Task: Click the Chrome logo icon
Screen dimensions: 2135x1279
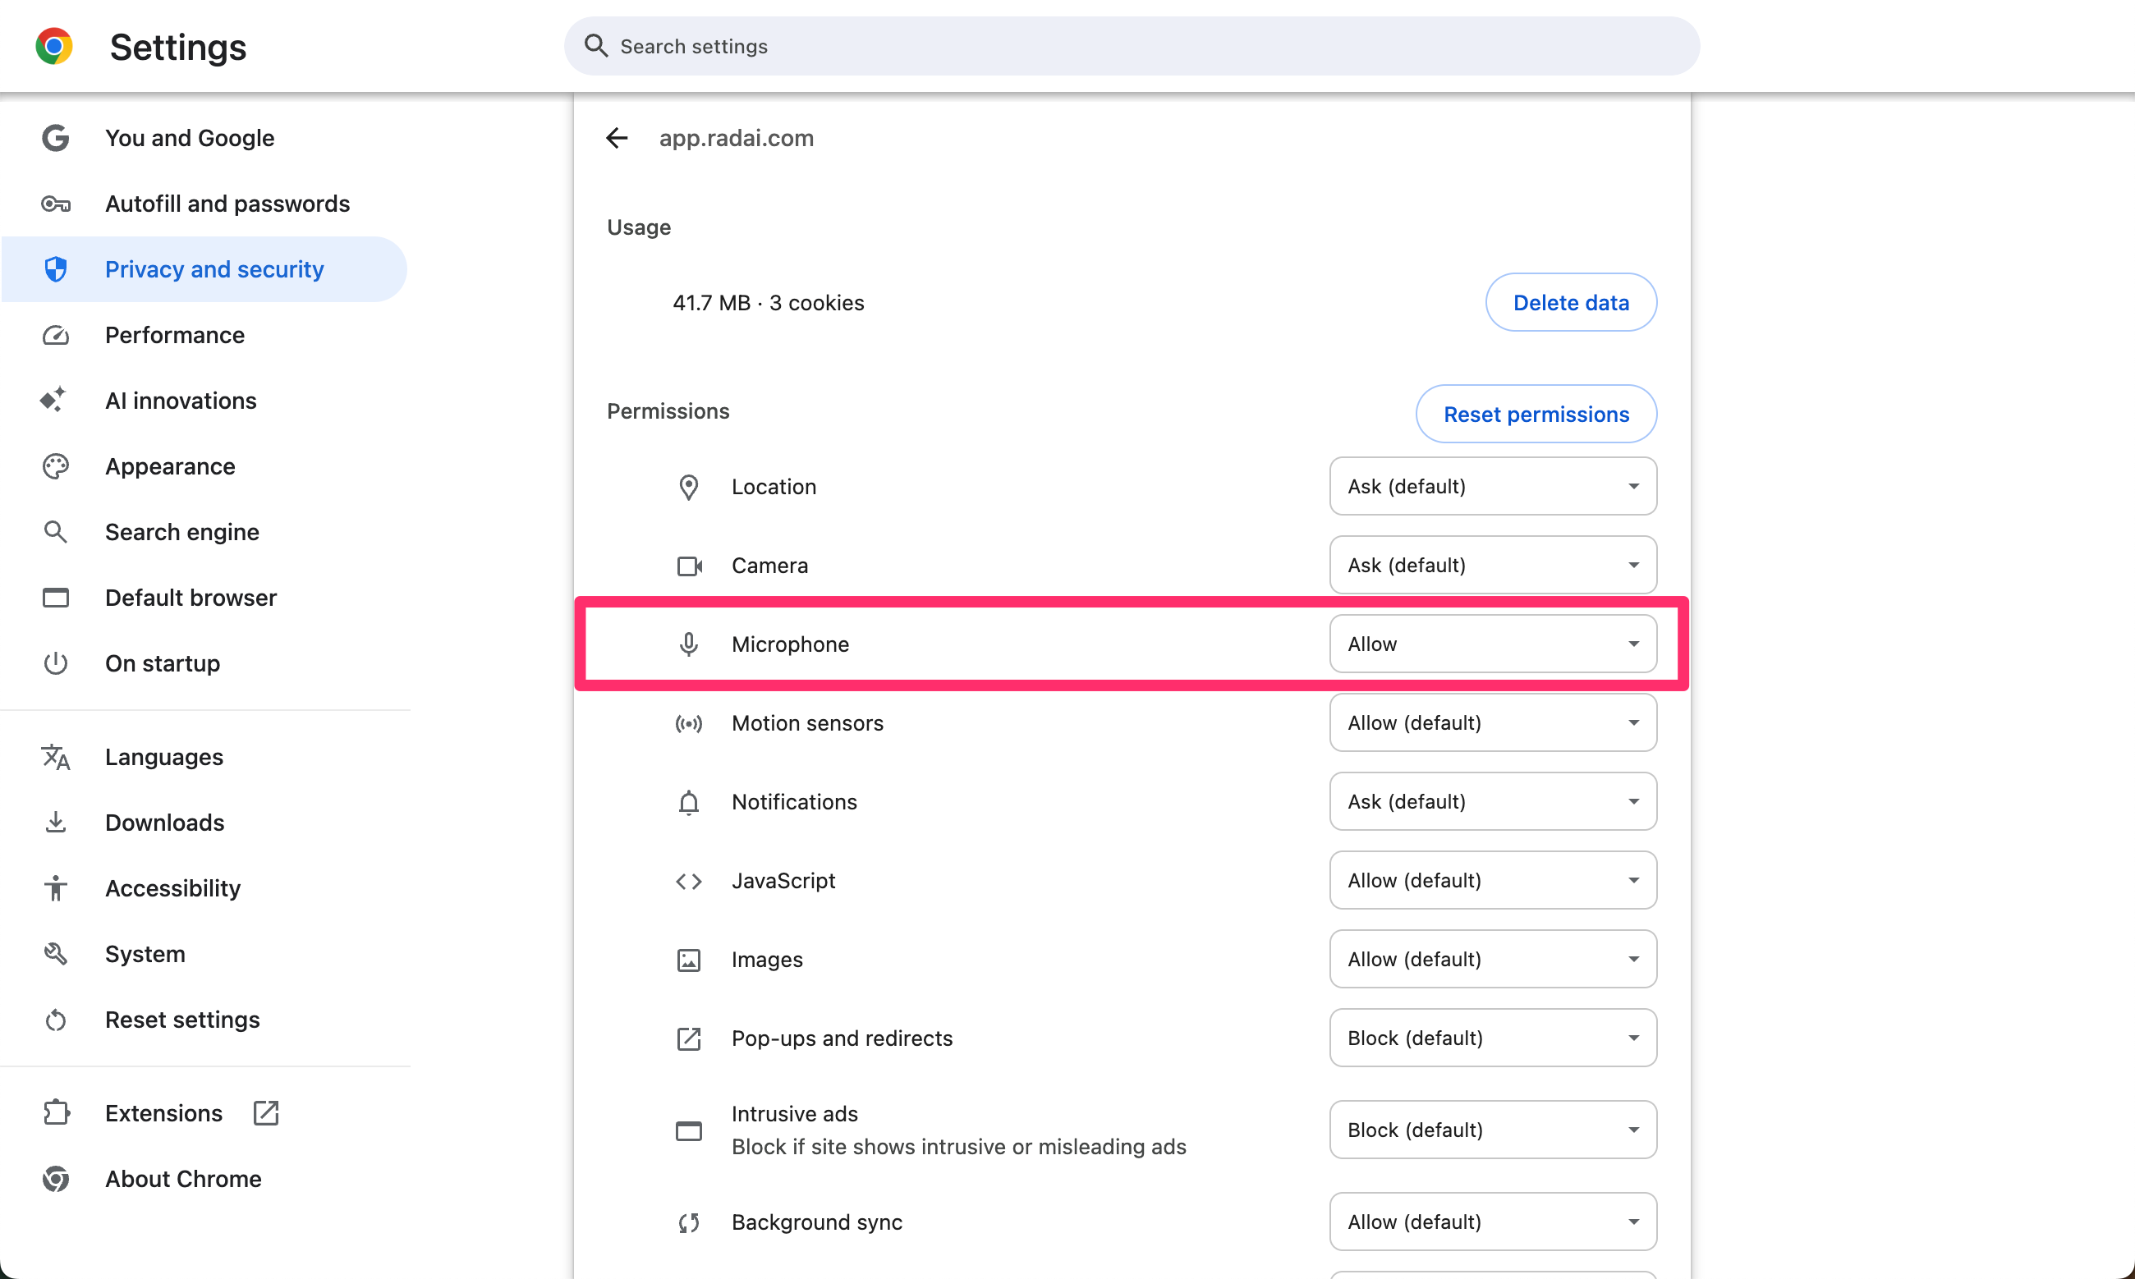Action: pyautogui.click(x=54, y=47)
